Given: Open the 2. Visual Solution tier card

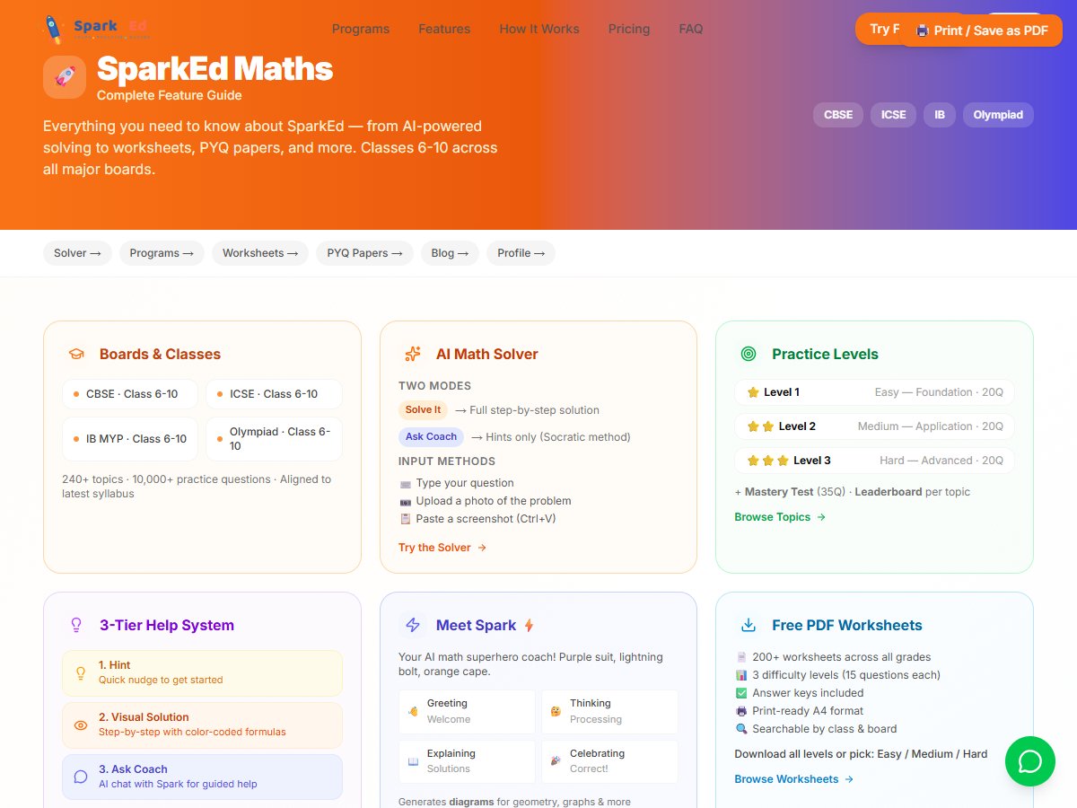Looking at the screenshot, I should [x=202, y=725].
